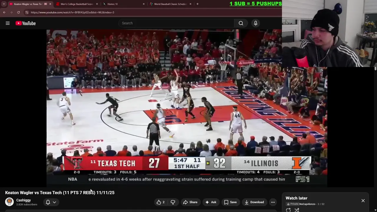Close the Home / X tab
This screenshot has height=212, width=377.
pos(144,4)
